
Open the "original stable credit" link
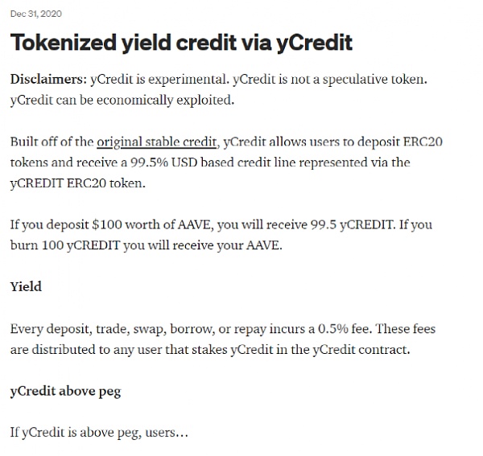tap(157, 143)
